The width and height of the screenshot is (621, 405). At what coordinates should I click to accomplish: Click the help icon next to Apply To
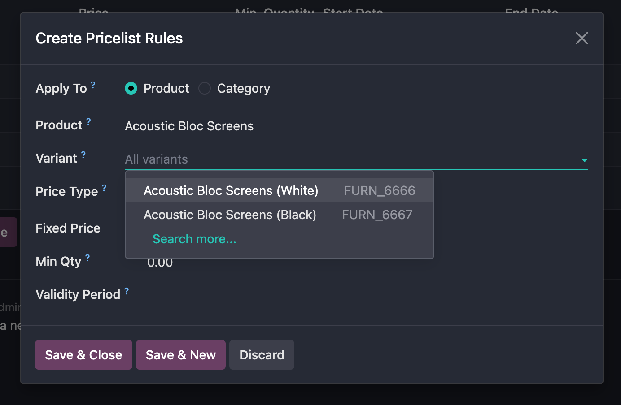[93, 85]
